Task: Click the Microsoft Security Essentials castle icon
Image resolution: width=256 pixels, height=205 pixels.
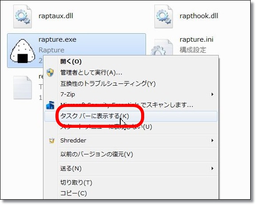Action: point(50,105)
